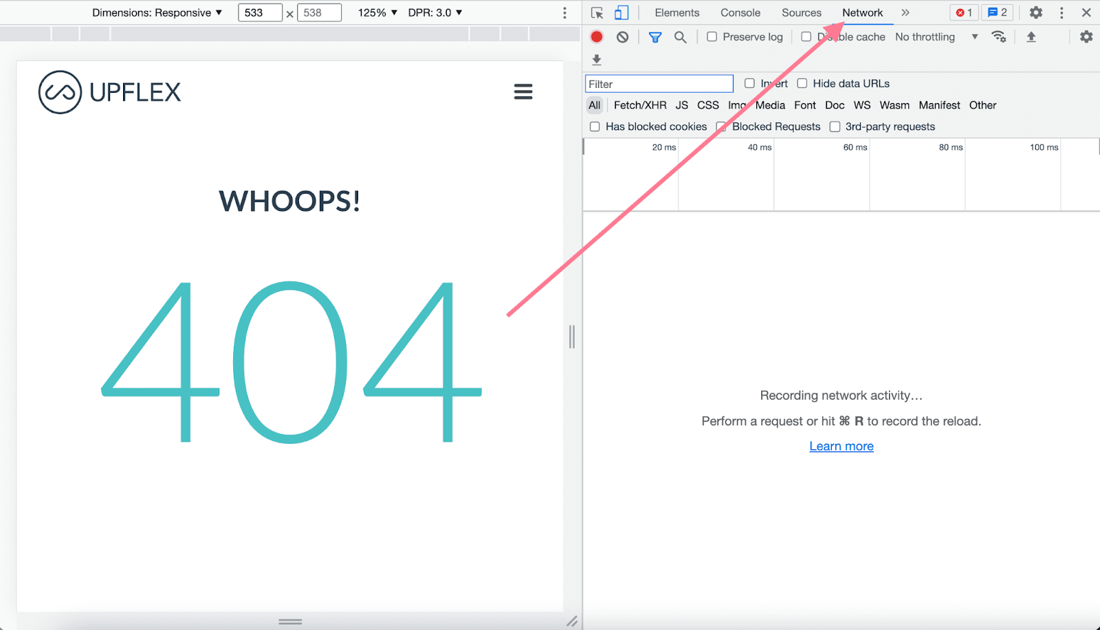Enable Preserve log checkbox

712,37
